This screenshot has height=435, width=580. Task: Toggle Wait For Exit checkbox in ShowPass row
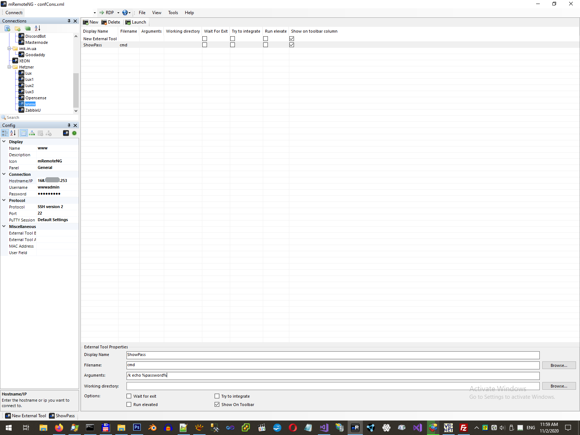pos(204,45)
